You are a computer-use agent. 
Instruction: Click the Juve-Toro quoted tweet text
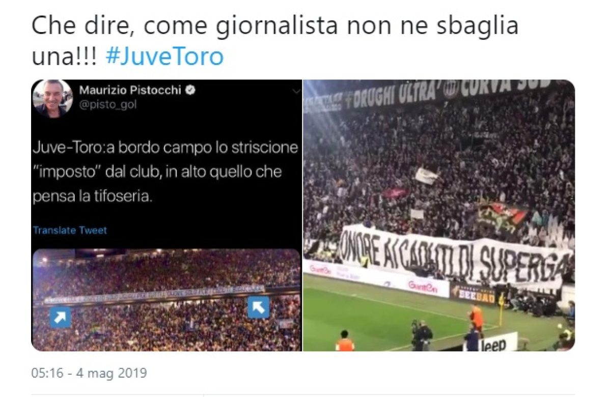point(165,172)
